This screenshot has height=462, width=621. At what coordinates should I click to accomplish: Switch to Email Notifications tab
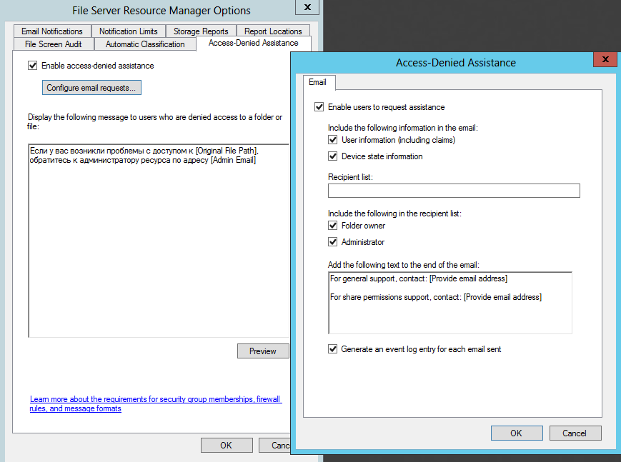coord(52,31)
